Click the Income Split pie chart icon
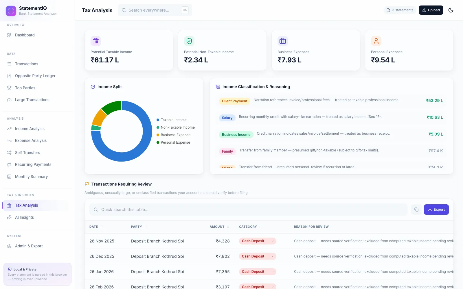Image resolution: width=463 pixels, height=289 pixels. tap(93, 87)
